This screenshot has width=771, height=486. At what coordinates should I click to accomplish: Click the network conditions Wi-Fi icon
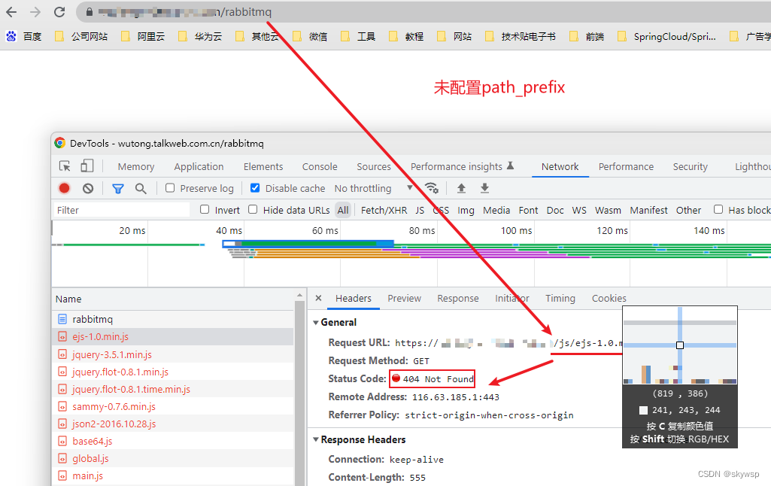click(x=432, y=188)
